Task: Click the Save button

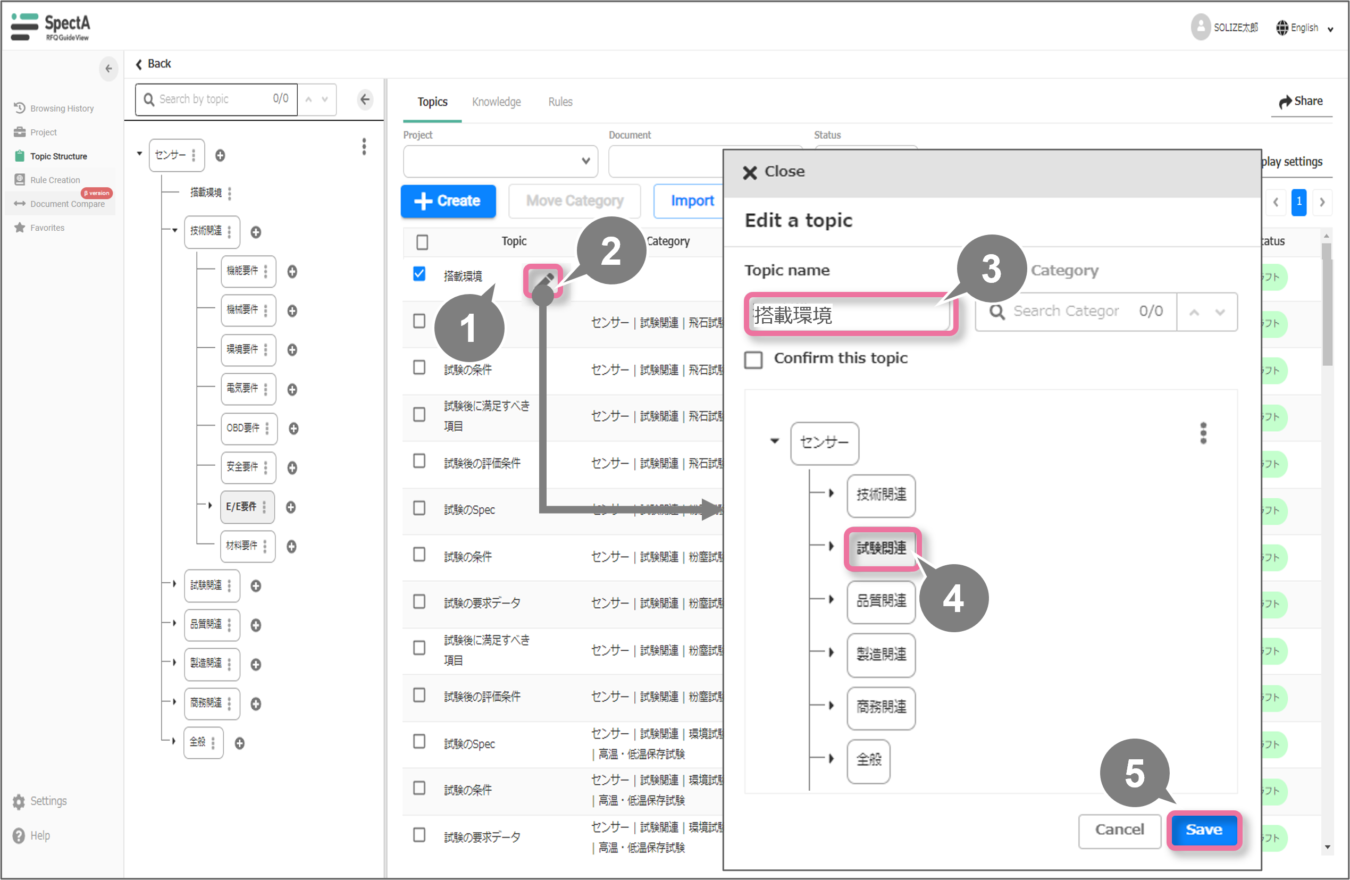Action: tap(1203, 829)
